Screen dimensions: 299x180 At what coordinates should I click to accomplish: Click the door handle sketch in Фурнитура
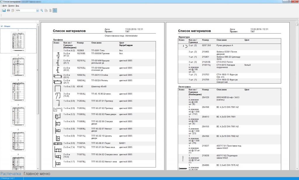(x=185, y=46)
